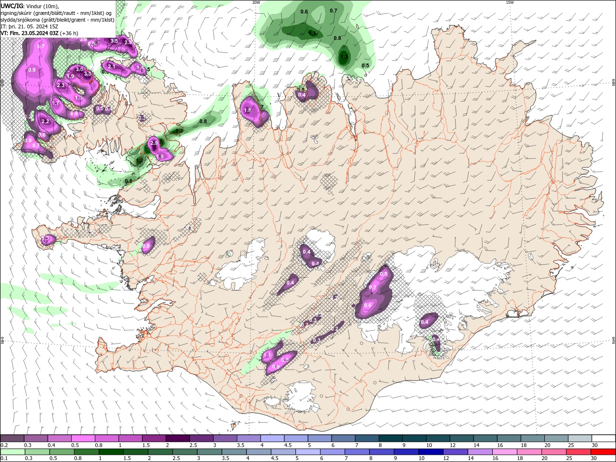Pick the upper legend swatch labeled 4

pyautogui.click(x=271, y=438)
